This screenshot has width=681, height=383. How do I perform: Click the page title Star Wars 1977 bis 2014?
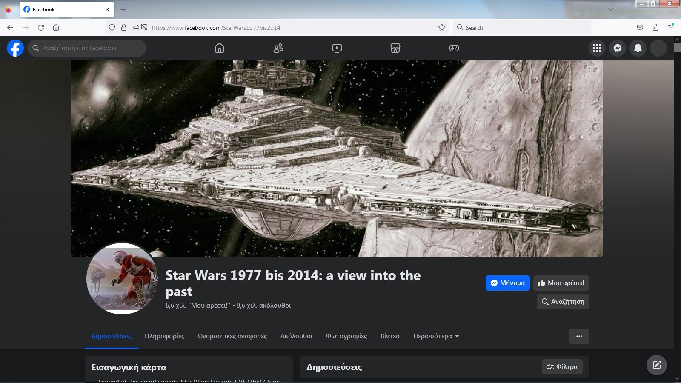pyautogui.click(x=293, y=283)
